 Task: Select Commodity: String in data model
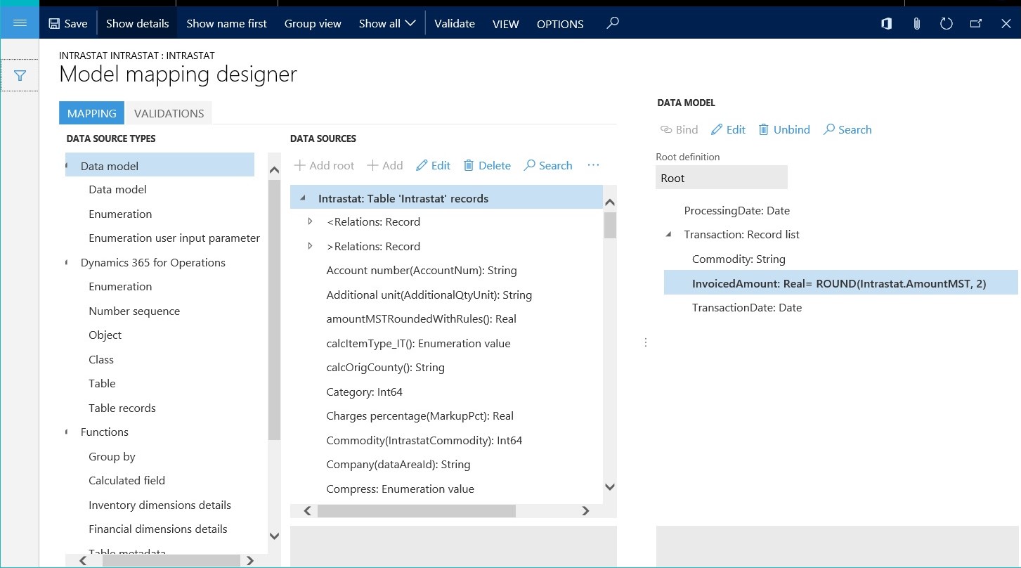739,259
